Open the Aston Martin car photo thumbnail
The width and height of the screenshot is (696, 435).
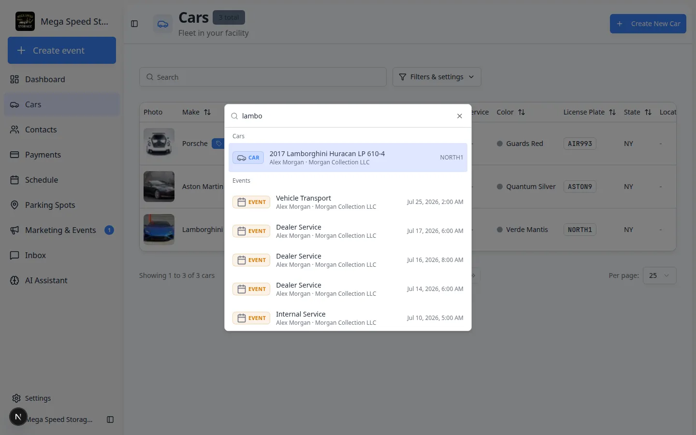point(159,187)
